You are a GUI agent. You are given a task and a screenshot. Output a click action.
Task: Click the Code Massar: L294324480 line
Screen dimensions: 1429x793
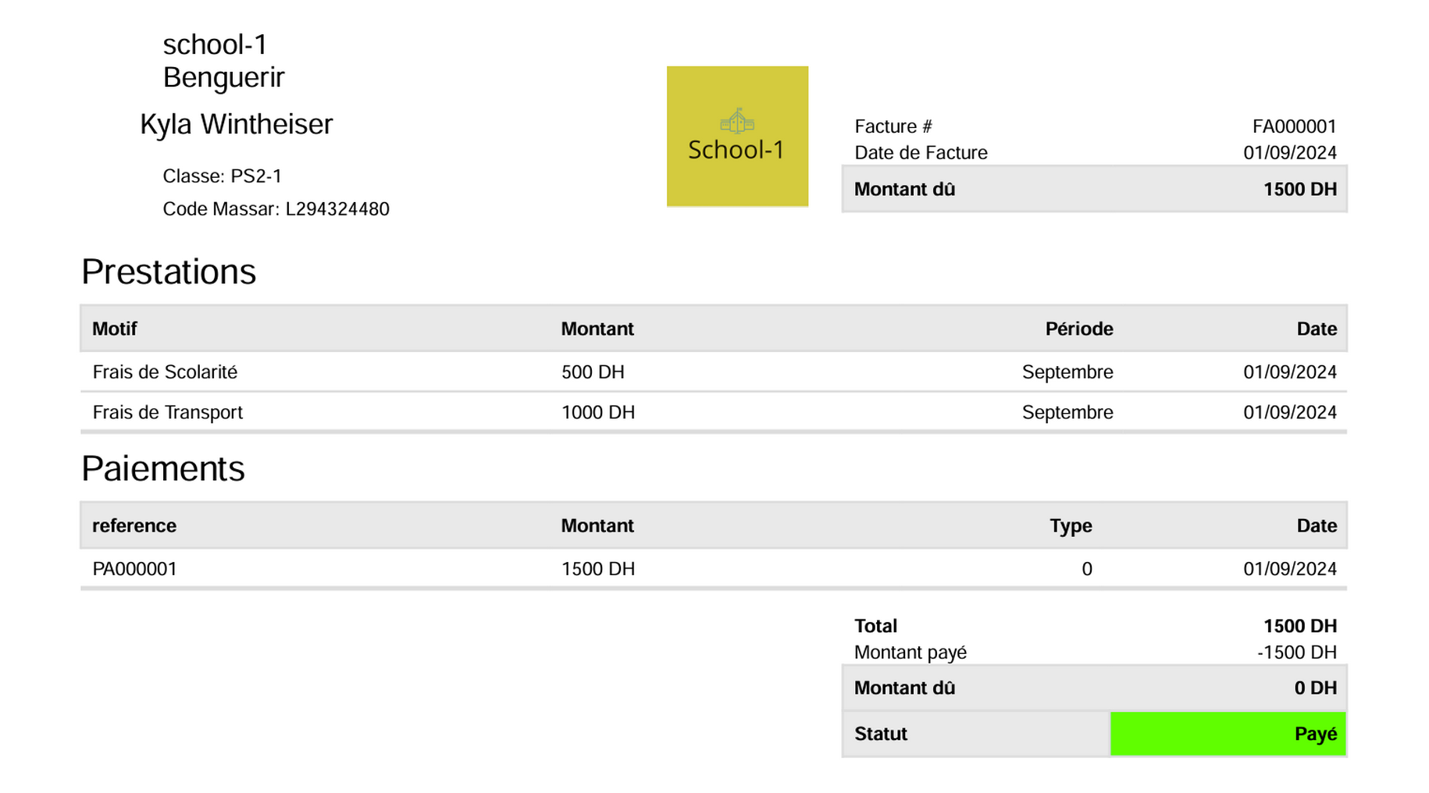click(x=276, y=209)
